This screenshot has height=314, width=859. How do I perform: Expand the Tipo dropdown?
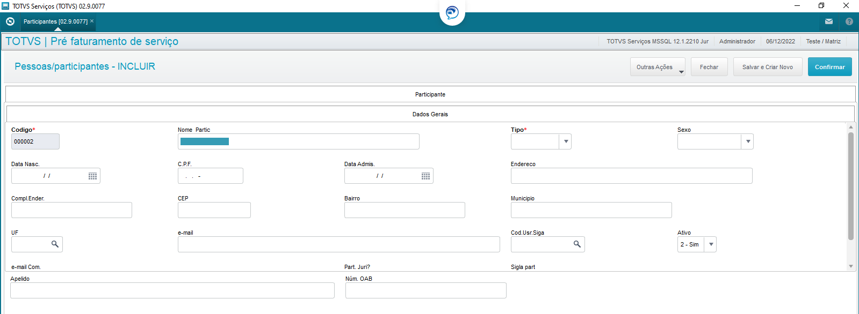point(565,141)
